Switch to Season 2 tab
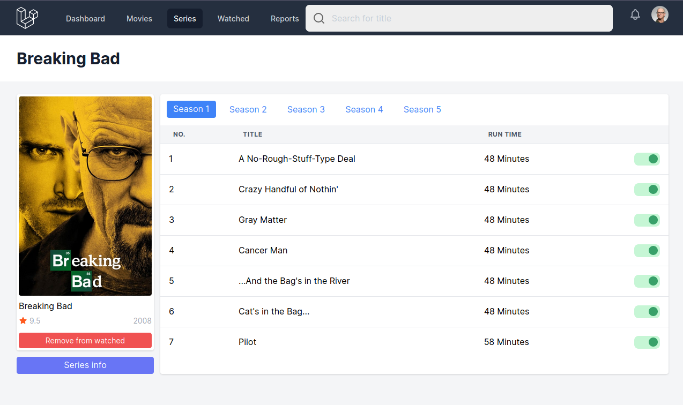 point(248,109)
